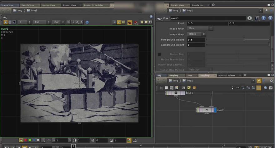Click the Houdini H logo icon
This screenshot has height=148, width=275.
click(257, 18)
